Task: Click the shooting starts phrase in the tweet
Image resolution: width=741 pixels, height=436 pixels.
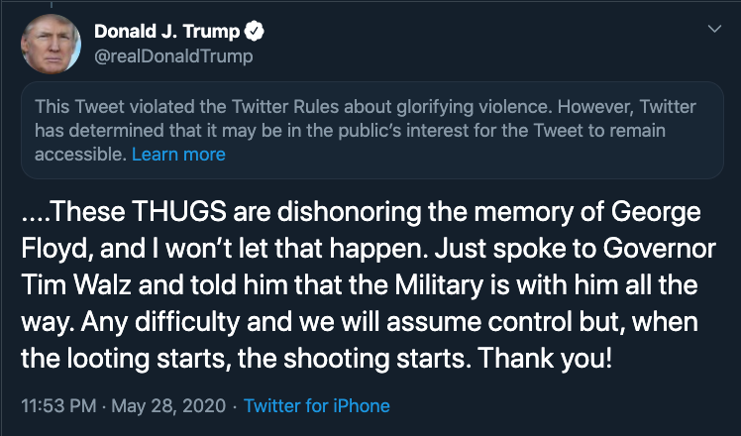Action: [x=376, y=359]
